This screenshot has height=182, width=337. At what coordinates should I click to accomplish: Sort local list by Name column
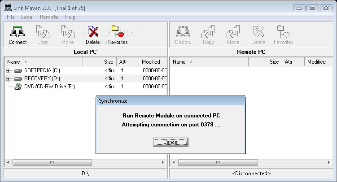click(x=44, y=62)
